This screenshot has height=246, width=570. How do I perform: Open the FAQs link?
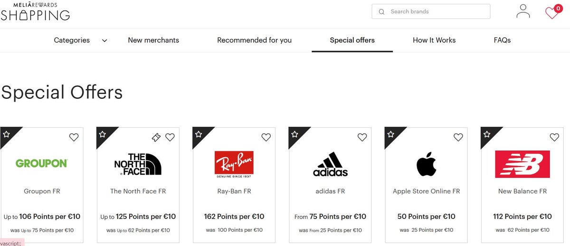pos(502,40)
